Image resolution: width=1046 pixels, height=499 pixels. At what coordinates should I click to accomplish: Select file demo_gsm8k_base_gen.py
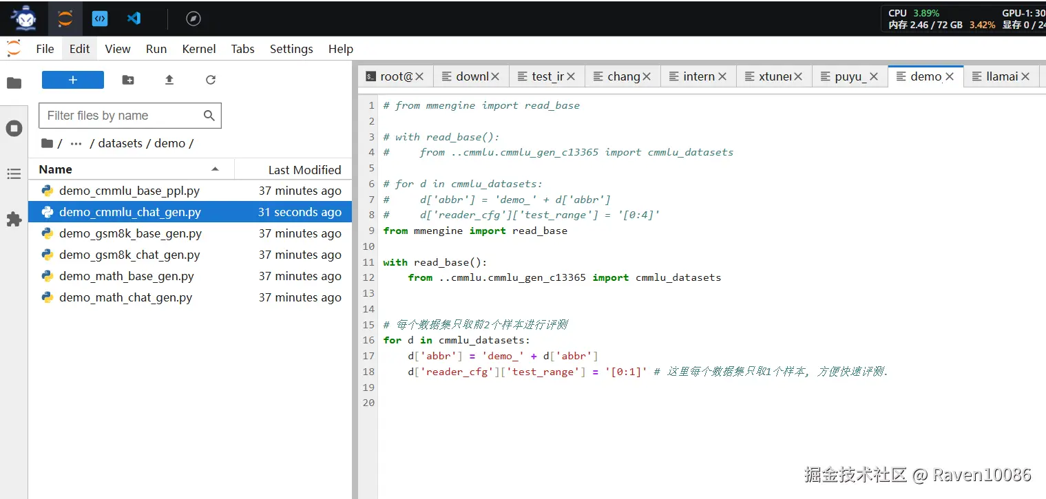(190, 233)
